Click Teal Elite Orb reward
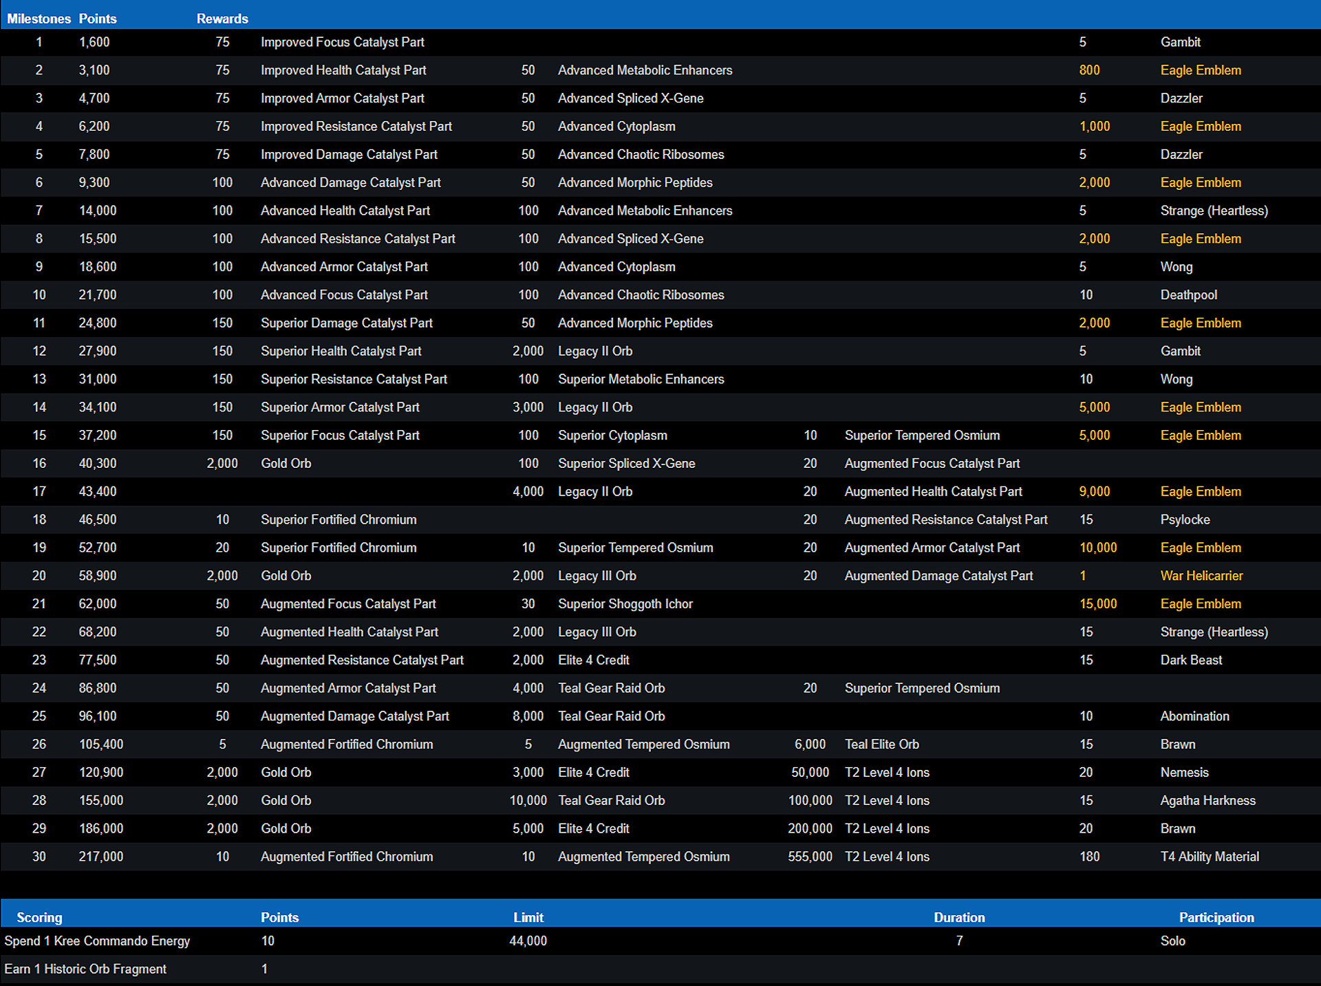The image size is (1321, 986). coord(881,744)
